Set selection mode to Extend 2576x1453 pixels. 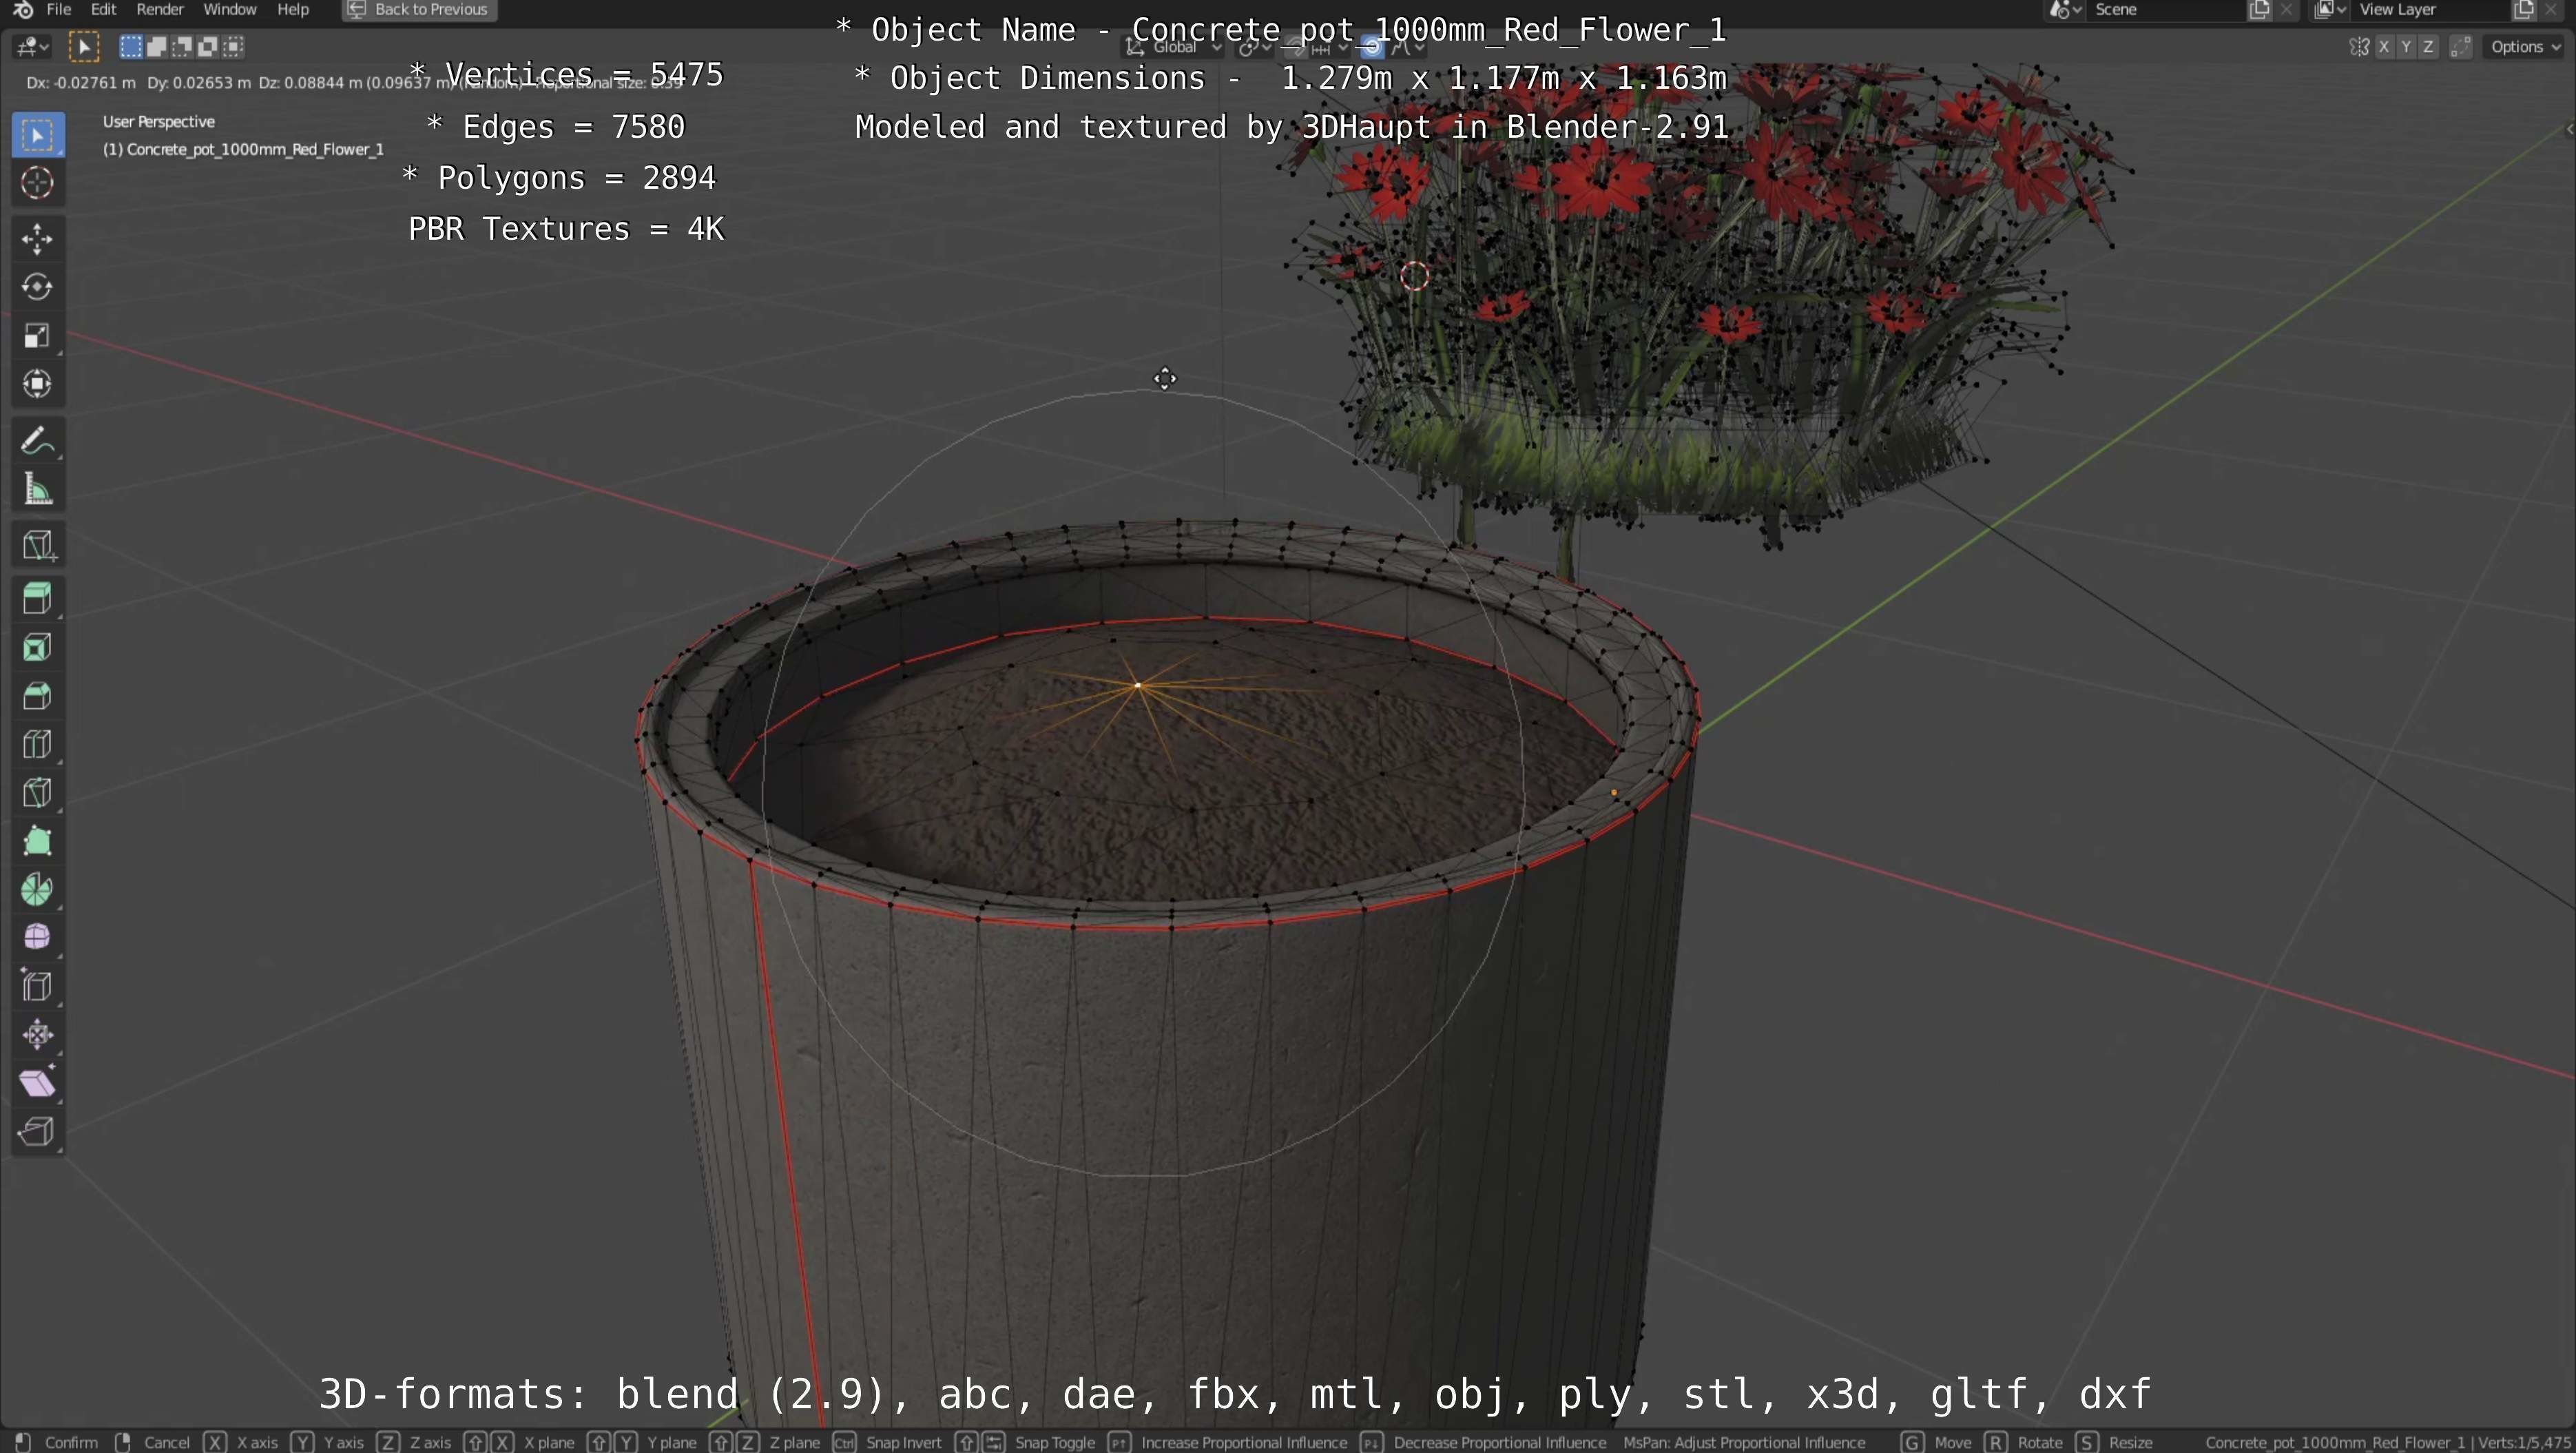click(157, 46)
